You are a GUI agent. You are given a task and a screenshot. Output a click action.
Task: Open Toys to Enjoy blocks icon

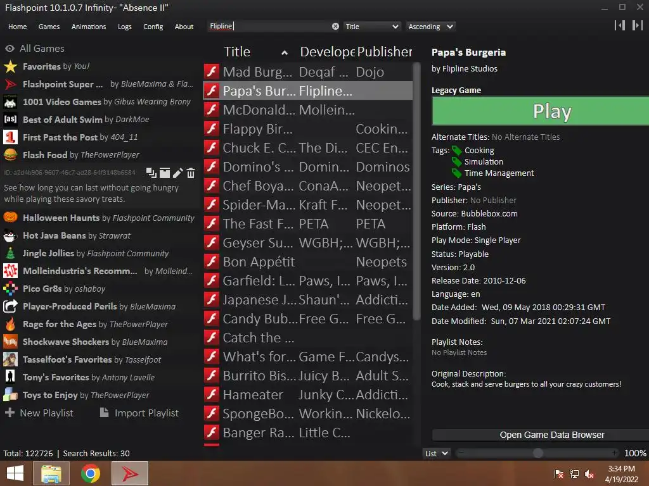[10, 395]
